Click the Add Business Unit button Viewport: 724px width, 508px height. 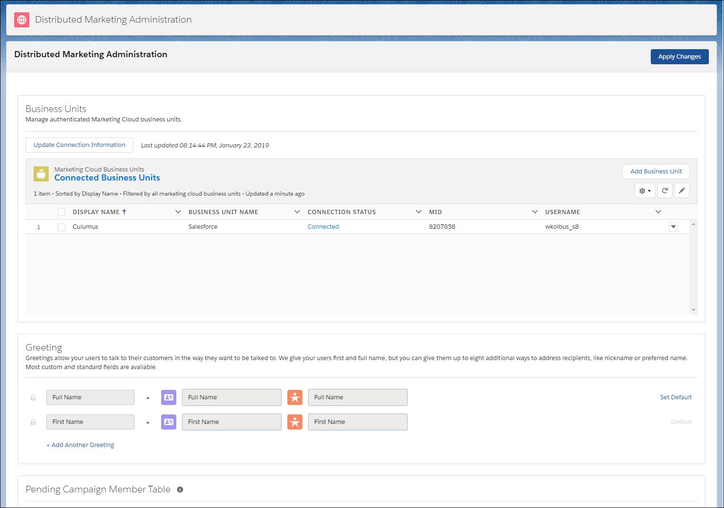pyautogui.click(x=655, y=171)
